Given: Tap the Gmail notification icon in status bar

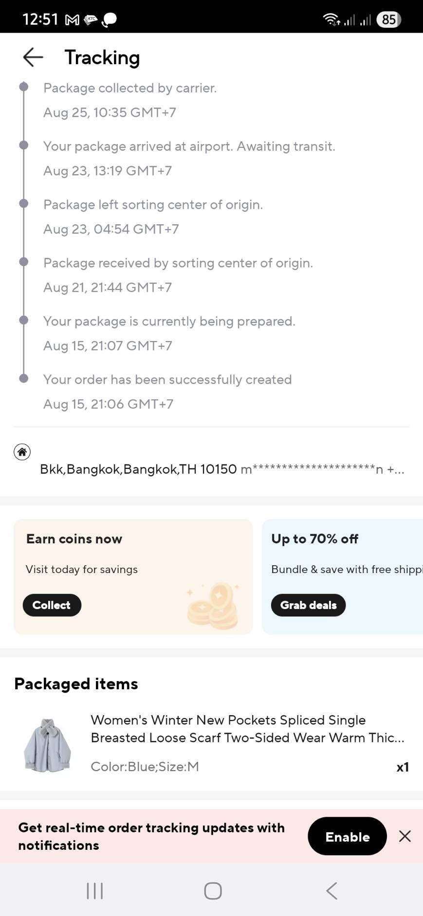Looking at the screenshot, I should (72, 20).
